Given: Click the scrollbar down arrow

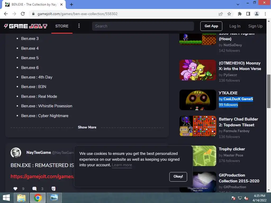Looking at the screenshot, I should click(x=269, y=190).
